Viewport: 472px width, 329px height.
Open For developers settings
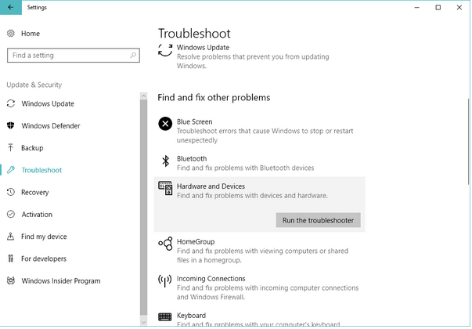coord(44,258)
